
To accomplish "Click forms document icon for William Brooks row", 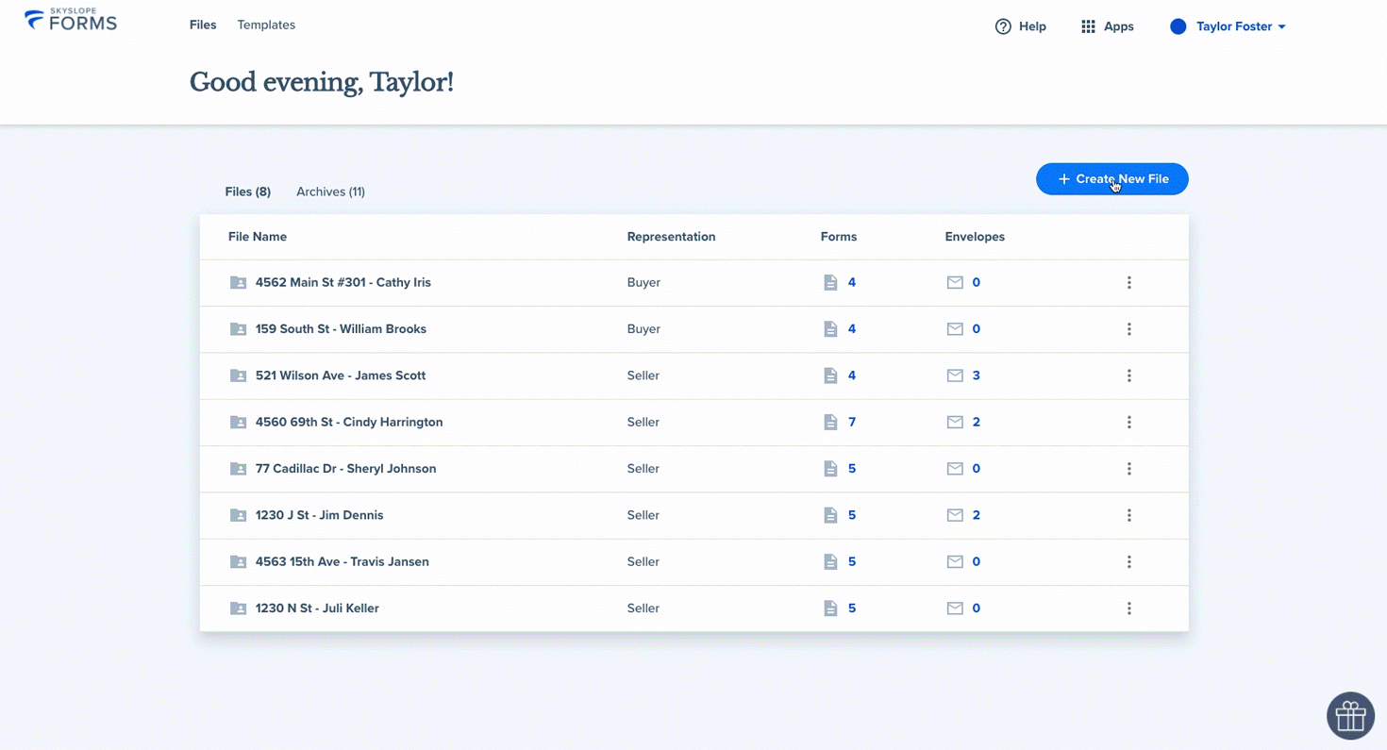I will coord(830,329).
